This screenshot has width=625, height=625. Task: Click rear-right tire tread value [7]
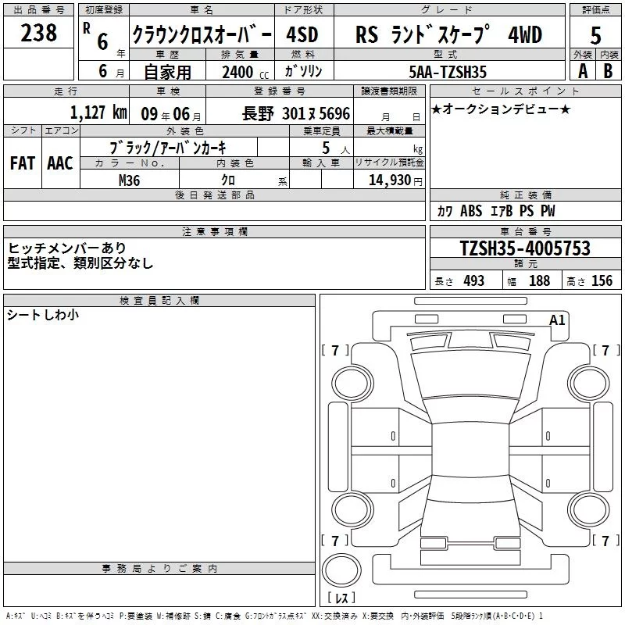click(x=606, y=541)
